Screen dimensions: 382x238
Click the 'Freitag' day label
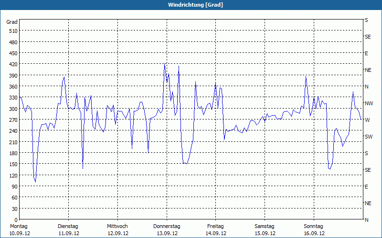pyautogui.click(x=215, y=227)
